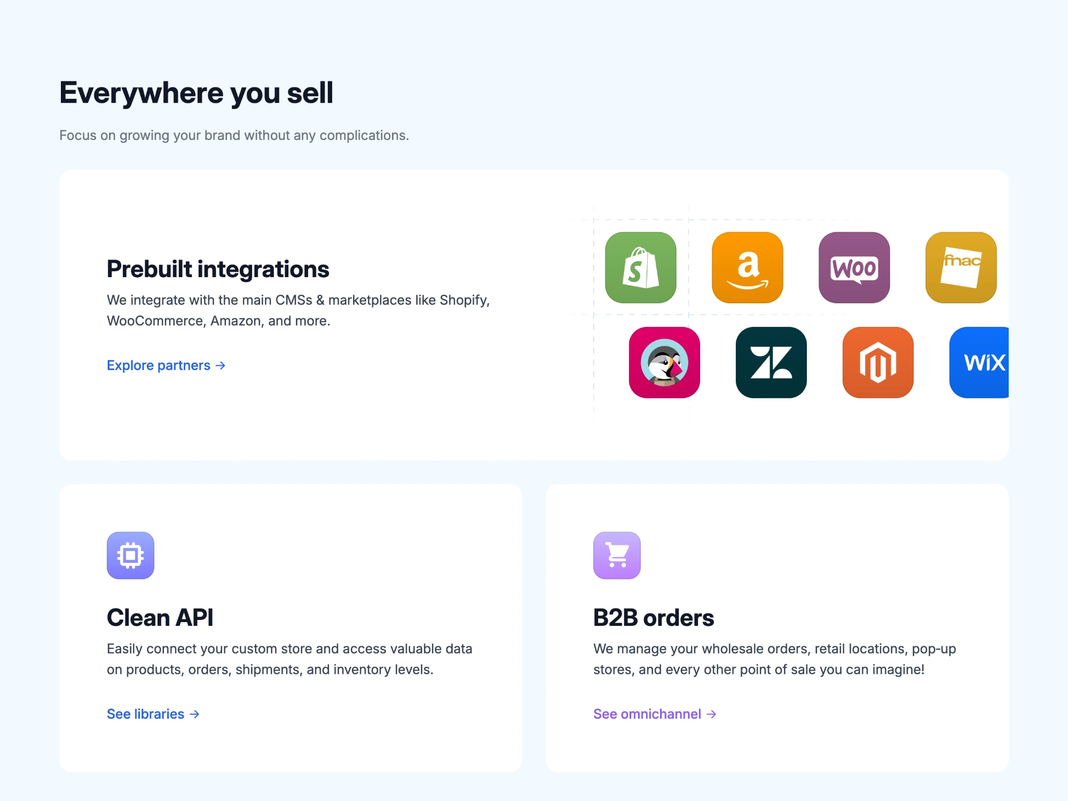Click the 'We integrate with the main CMSs' paragraph

click(298, 310)
